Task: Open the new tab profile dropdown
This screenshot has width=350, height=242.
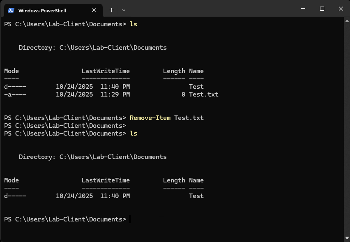Action: (x=124, y=10)
